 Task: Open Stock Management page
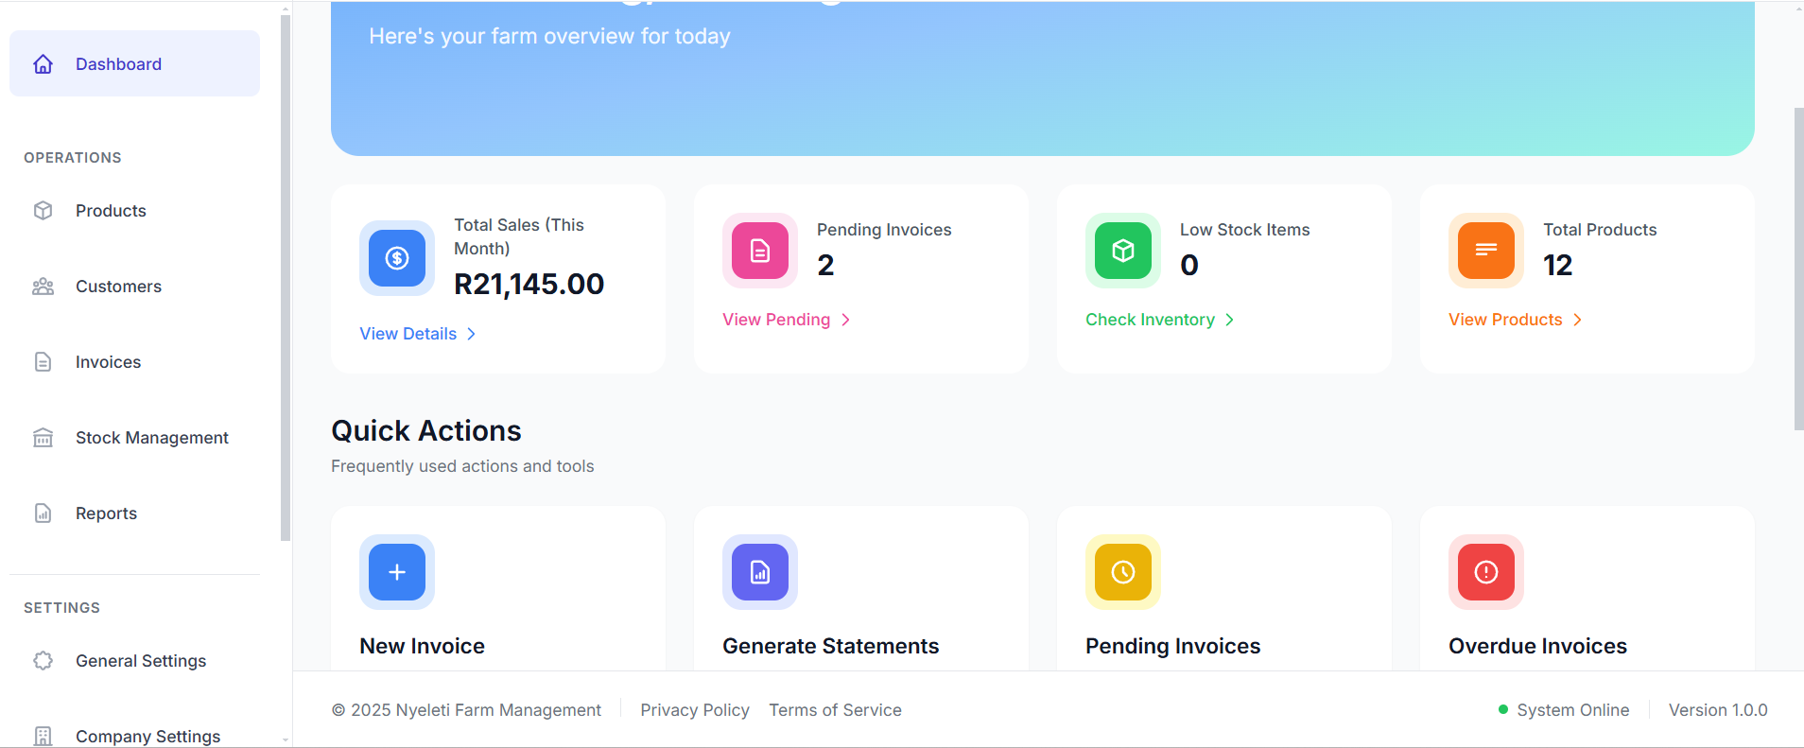coord(151,438)
